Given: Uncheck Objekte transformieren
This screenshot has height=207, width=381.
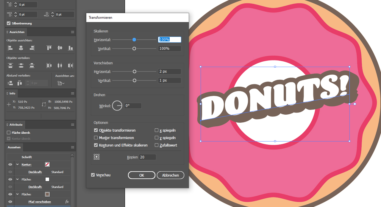Looking at the screenshot, I should pyautogui.click(x=96, y=130).
